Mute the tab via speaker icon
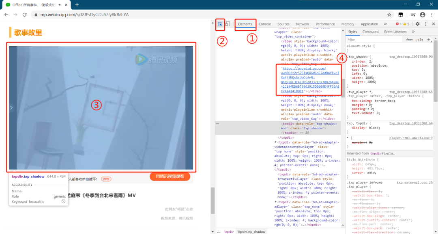 point(60,5)
